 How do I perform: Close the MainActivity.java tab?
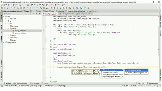(57, 14)
